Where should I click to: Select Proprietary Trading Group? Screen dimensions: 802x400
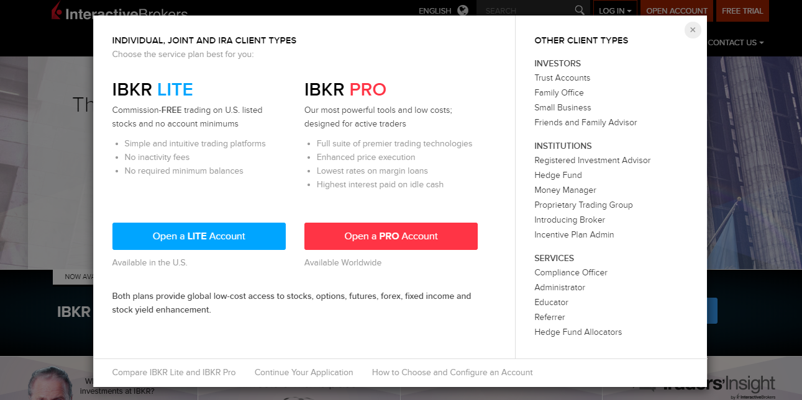(x=583, y=205)
